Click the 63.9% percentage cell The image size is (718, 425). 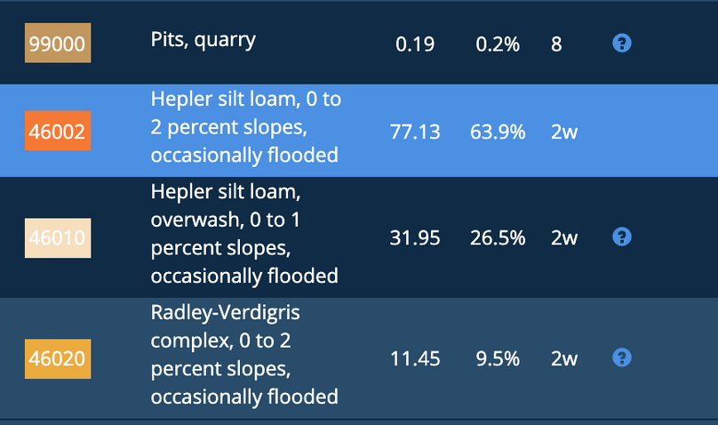[x=498, y=132]
